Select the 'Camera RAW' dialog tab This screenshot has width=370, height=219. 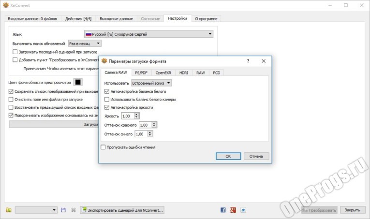click(x=116, y=73)
